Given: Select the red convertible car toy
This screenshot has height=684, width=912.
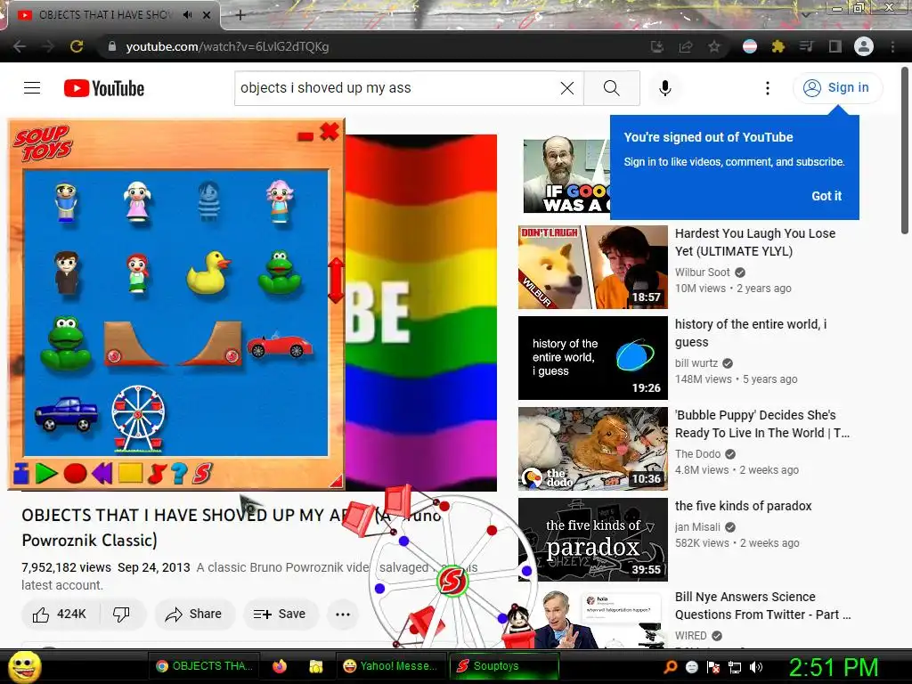Looking at the screenshot, I should [x=280, y=345].
